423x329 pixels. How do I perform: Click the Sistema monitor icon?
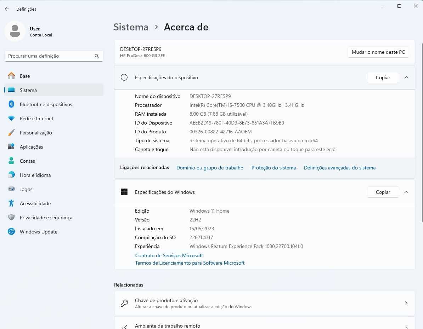(x=11, y=90)
